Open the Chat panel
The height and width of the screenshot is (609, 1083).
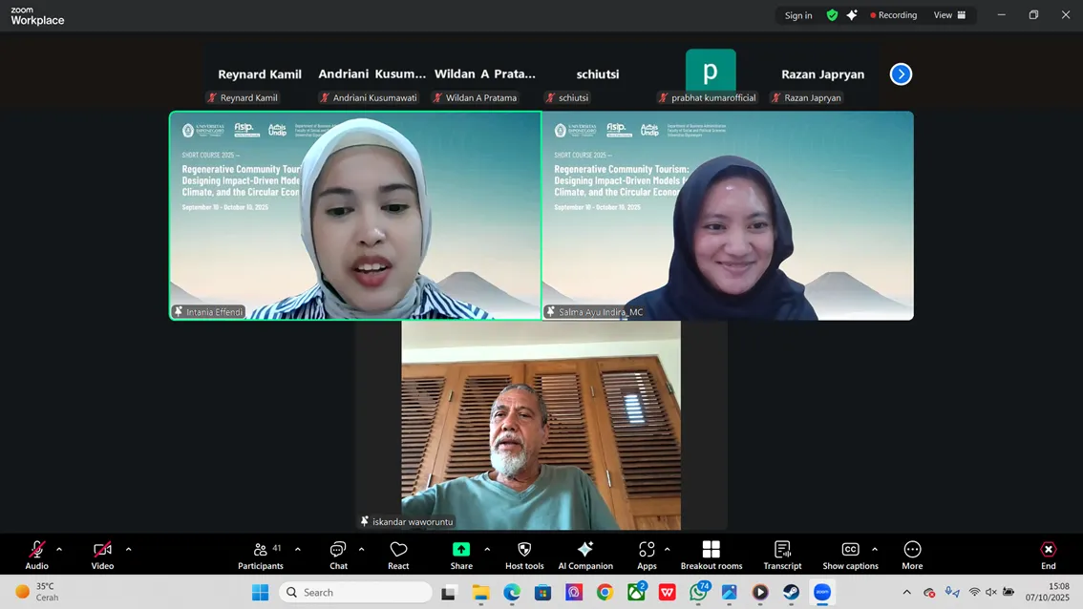[338, 555]
